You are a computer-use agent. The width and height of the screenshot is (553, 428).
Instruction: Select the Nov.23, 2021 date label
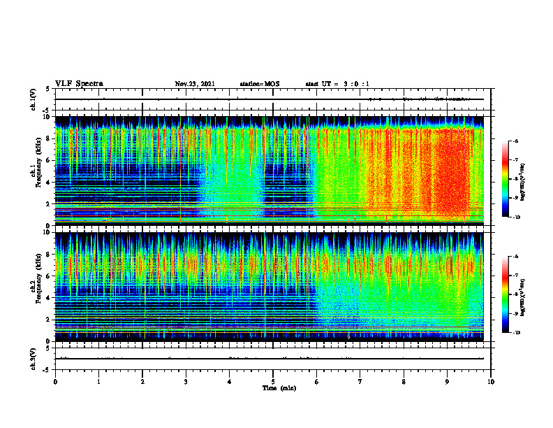(195, 84)
